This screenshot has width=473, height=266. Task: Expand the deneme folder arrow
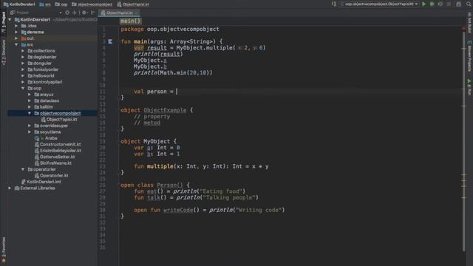click(x=16, y=32)
